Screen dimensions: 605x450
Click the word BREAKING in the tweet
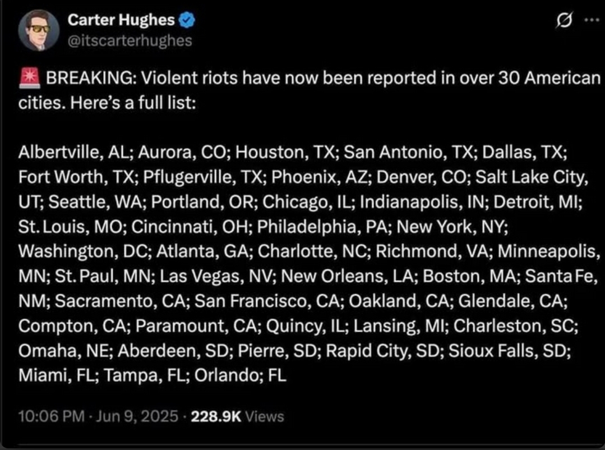pyautogui.click(x=89, y=79)
